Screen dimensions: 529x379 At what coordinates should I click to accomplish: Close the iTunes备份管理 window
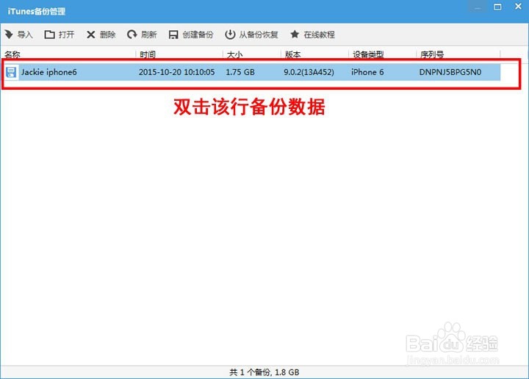click(518, 7)
